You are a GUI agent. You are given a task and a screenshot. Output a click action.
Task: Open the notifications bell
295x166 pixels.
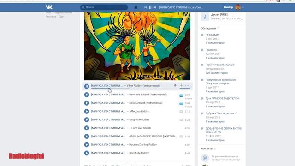[x=136, y=7]
